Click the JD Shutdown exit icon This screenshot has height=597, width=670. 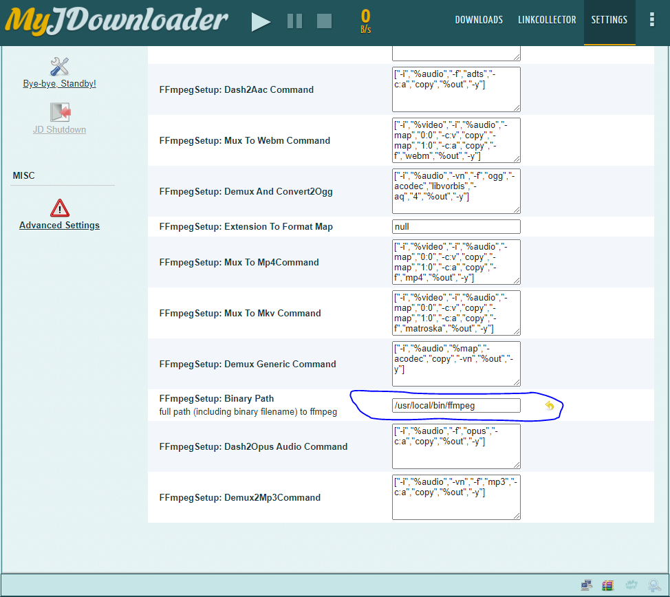60,112
